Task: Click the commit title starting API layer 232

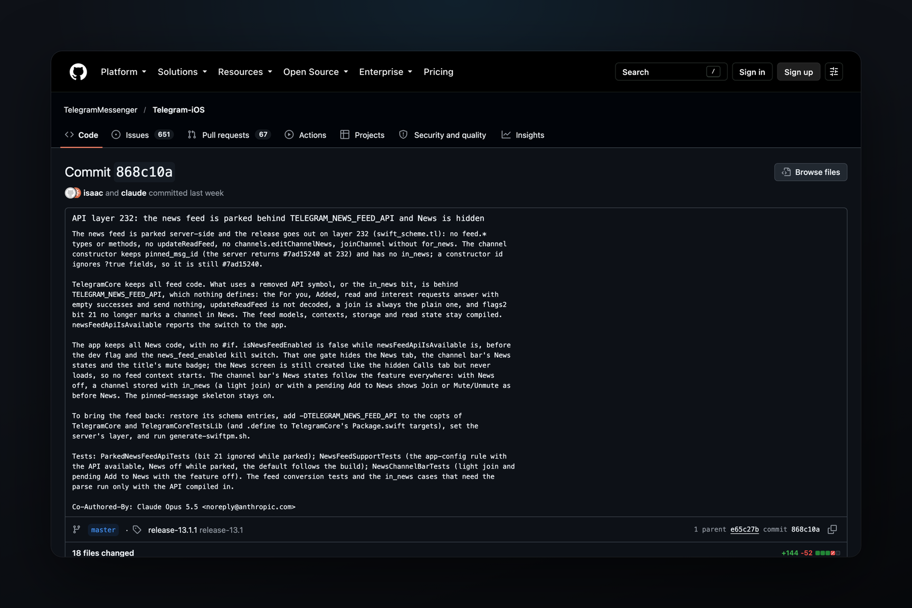Action: (x=278, y=218)
